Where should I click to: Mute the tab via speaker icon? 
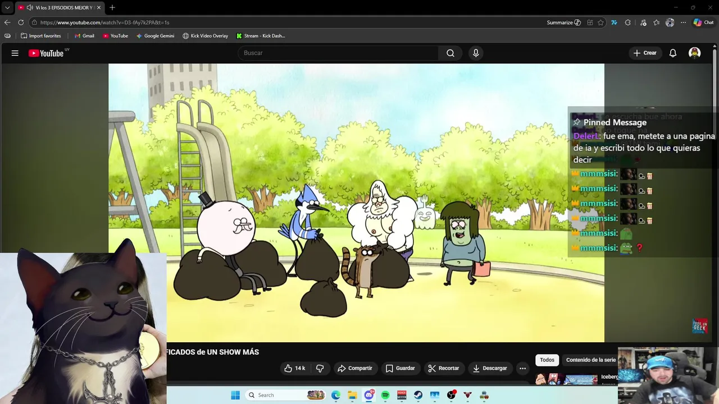tap(29, 8)
